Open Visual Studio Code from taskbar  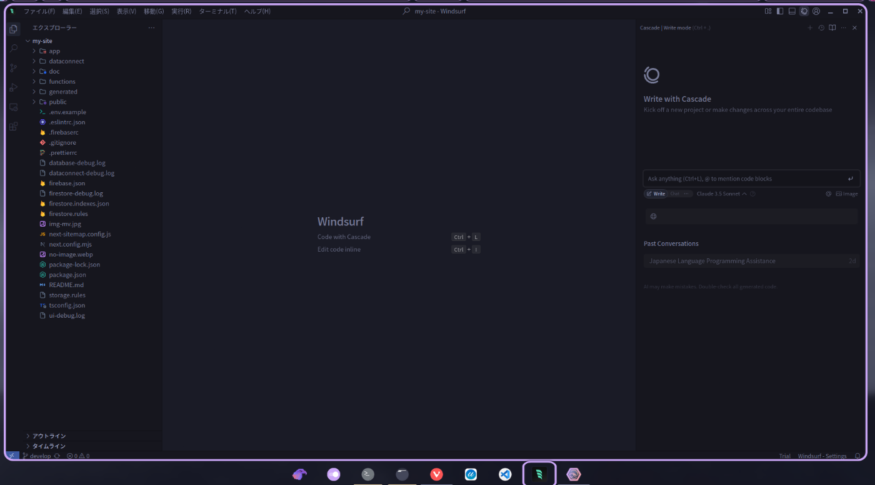[x=505, y=474]
